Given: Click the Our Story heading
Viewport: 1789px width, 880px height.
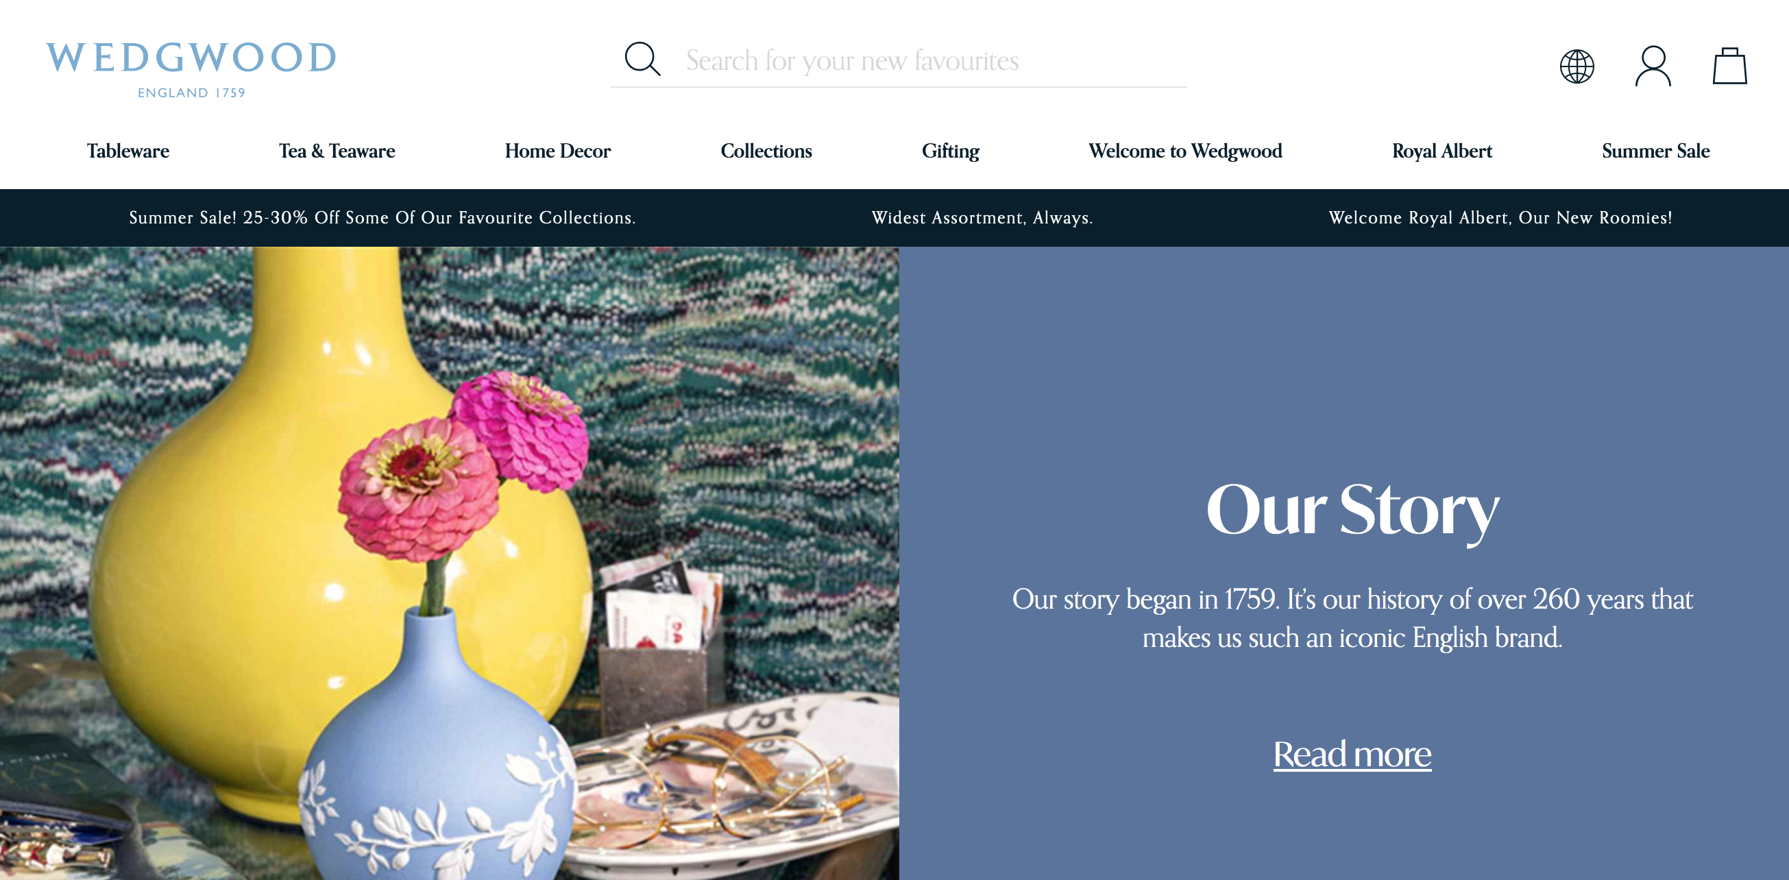Looking at the screenshot, I should (1352, 511).
